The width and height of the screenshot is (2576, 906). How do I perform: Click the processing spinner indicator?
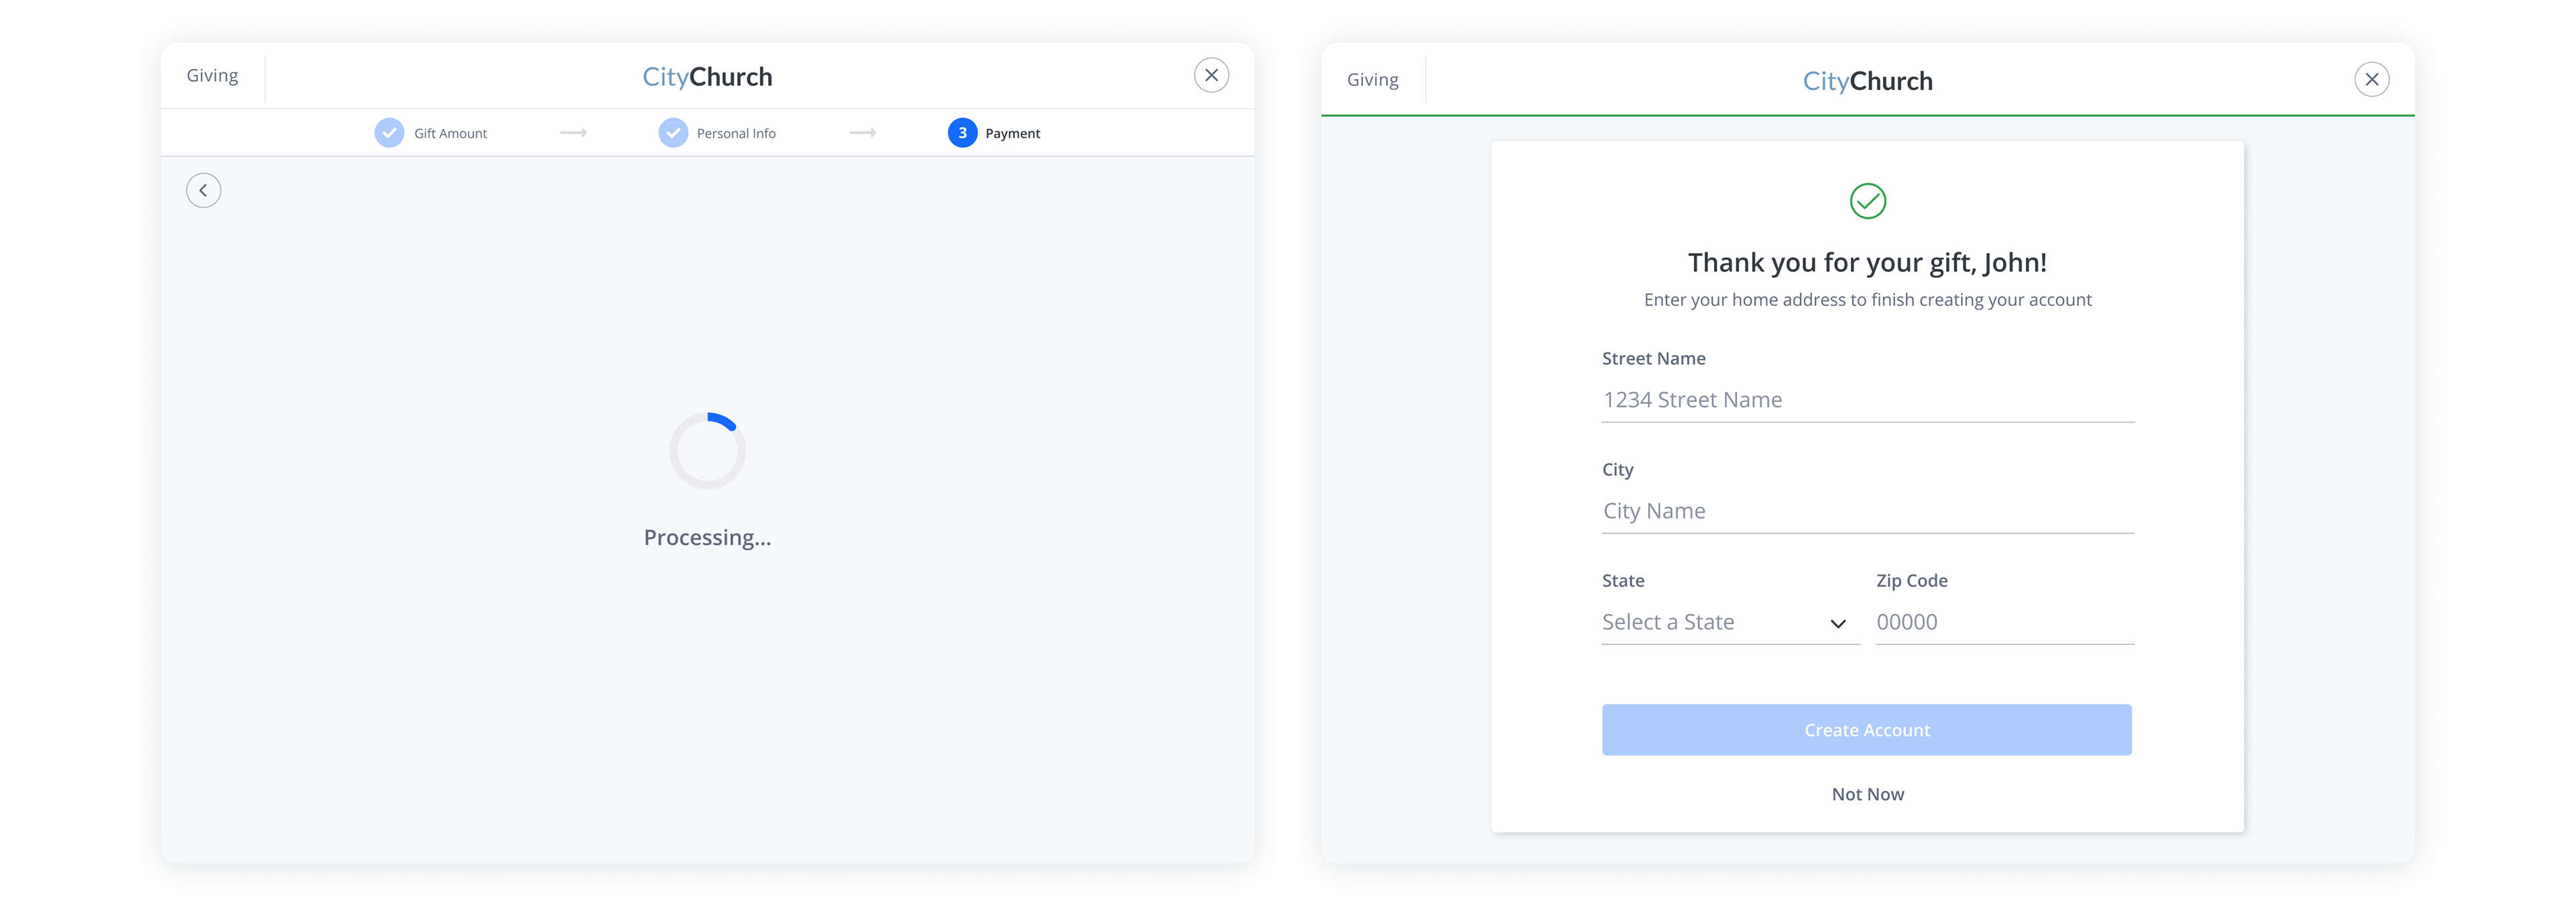click(707, 451)
